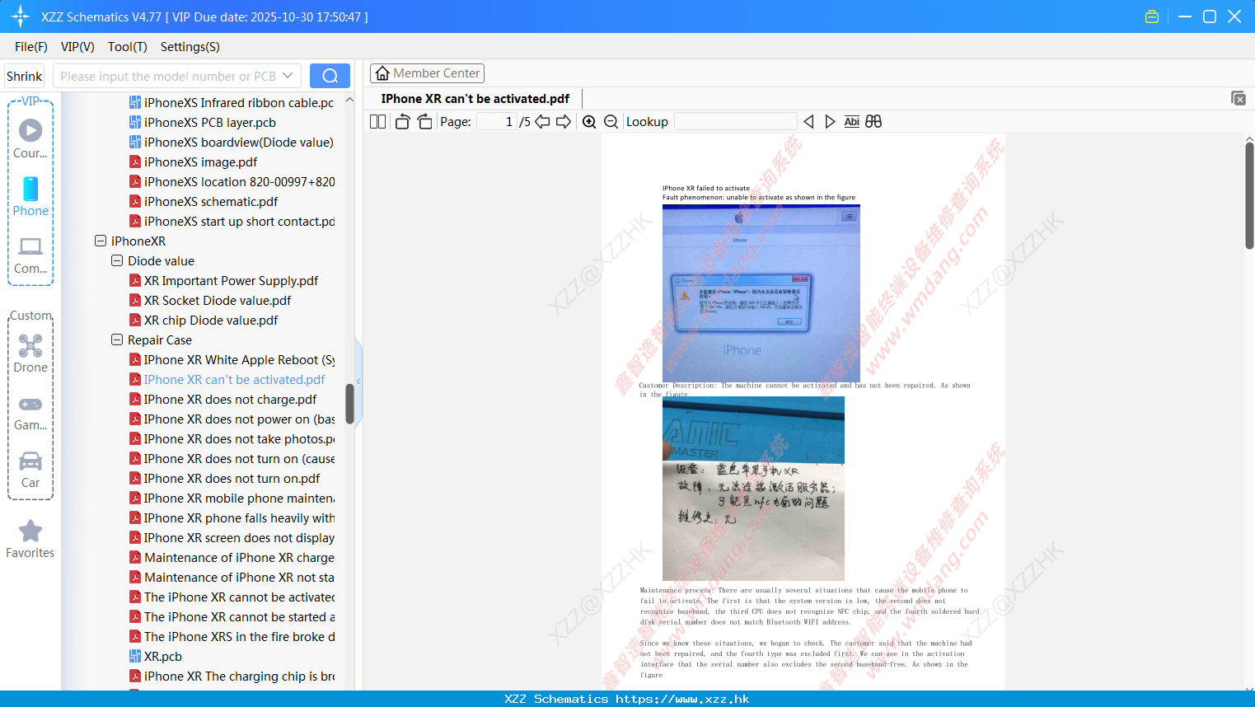The height and width of the screenshot is (707, 1255).
Task: Click the PDF viewer vertical scrollbar
Action: [x=1249, y=195]
